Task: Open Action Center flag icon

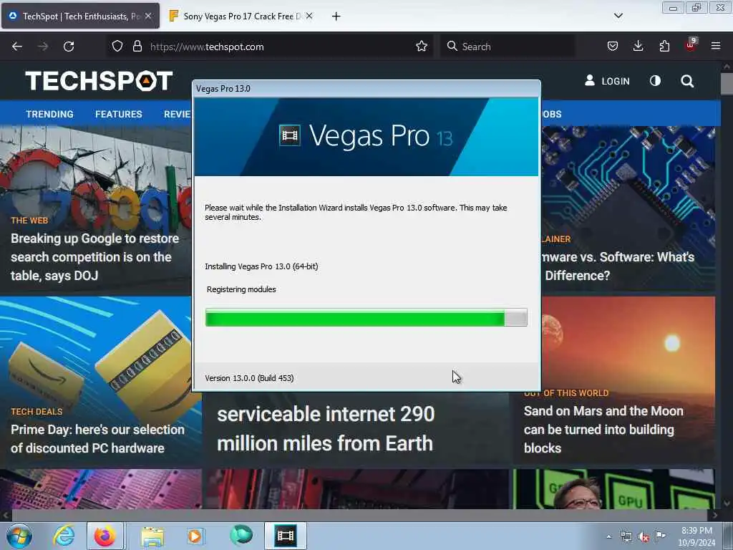Action: 660,536
